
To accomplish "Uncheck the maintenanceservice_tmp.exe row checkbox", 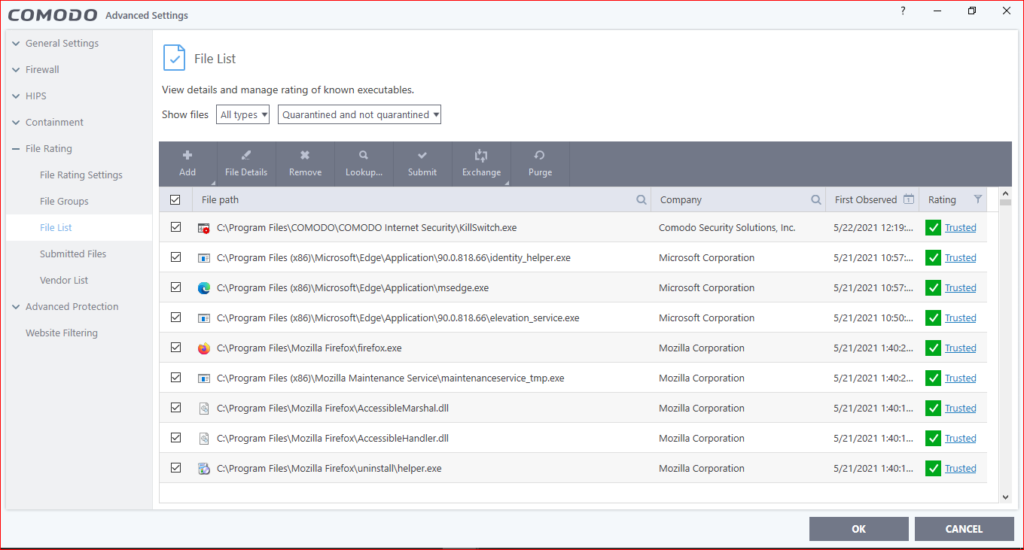I will click(x=175, y=377).
